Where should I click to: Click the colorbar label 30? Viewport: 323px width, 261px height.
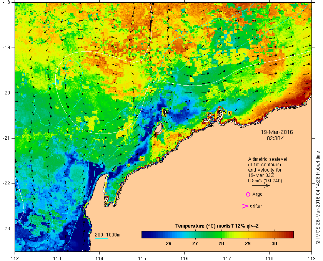click(274, 244)
